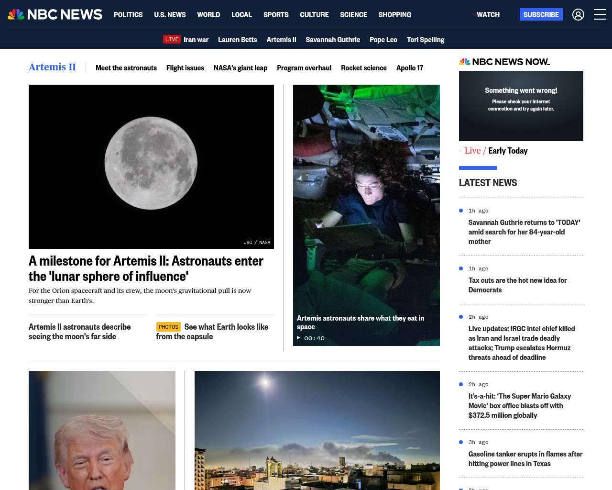The height and width of the screenshot is (490, 612).
Task: Select the Apollo 17 subtopic
Action: (410, 68)
